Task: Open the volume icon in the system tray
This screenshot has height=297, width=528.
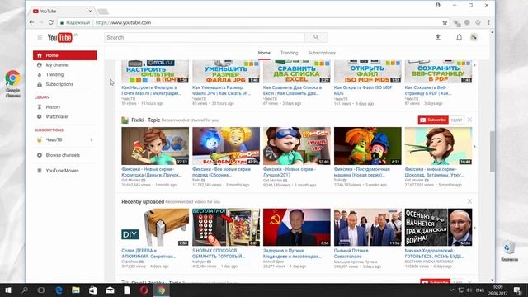Action: tap(469, 290)
